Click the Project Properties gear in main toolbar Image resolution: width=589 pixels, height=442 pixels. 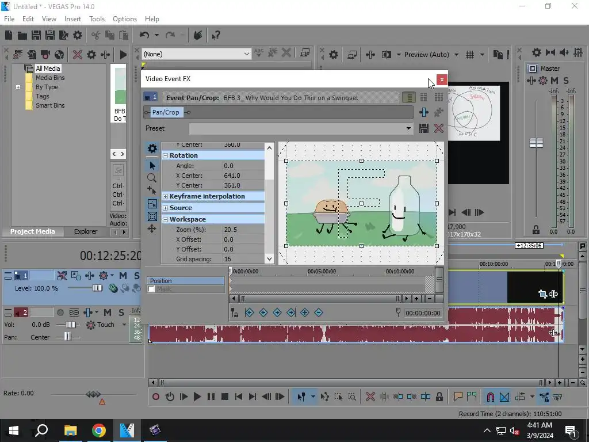[x=78, y=35]
